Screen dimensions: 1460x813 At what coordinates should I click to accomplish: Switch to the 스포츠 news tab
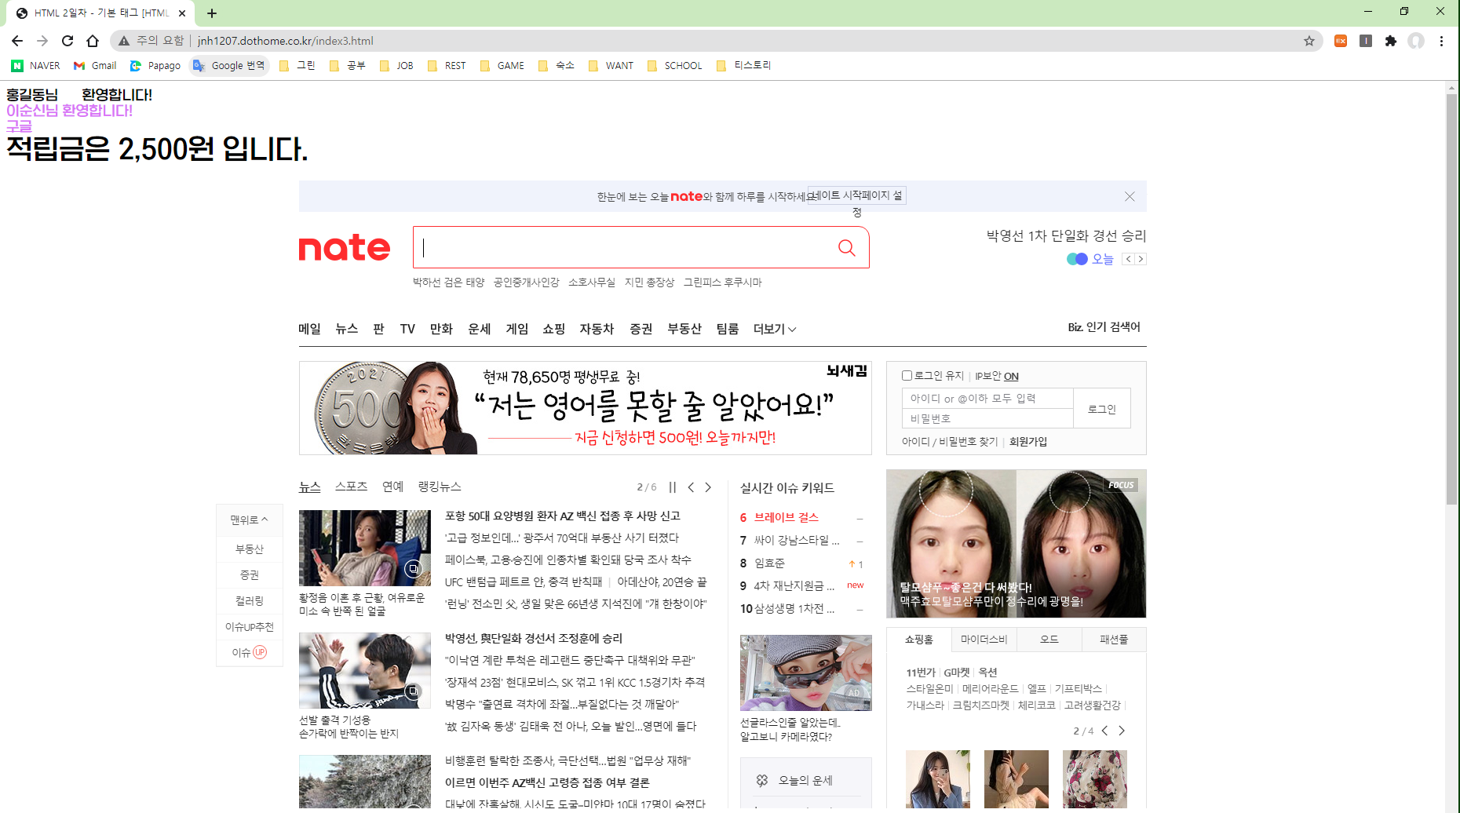click(351, 487)
